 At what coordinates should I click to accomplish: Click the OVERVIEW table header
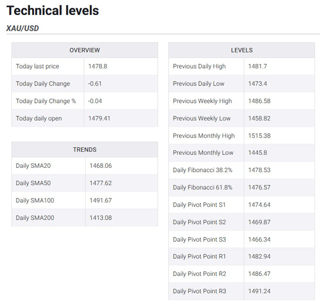click(x=85, y=50)
